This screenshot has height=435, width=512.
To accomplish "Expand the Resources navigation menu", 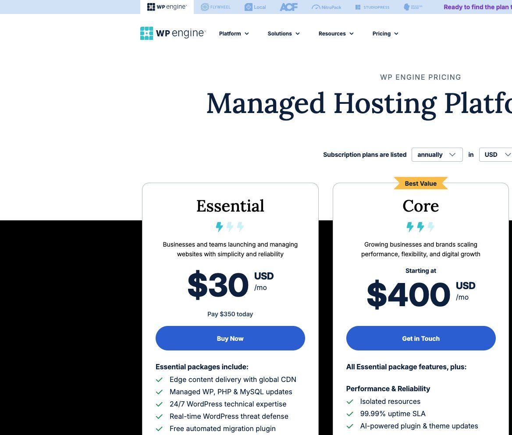I will (336, 34).
